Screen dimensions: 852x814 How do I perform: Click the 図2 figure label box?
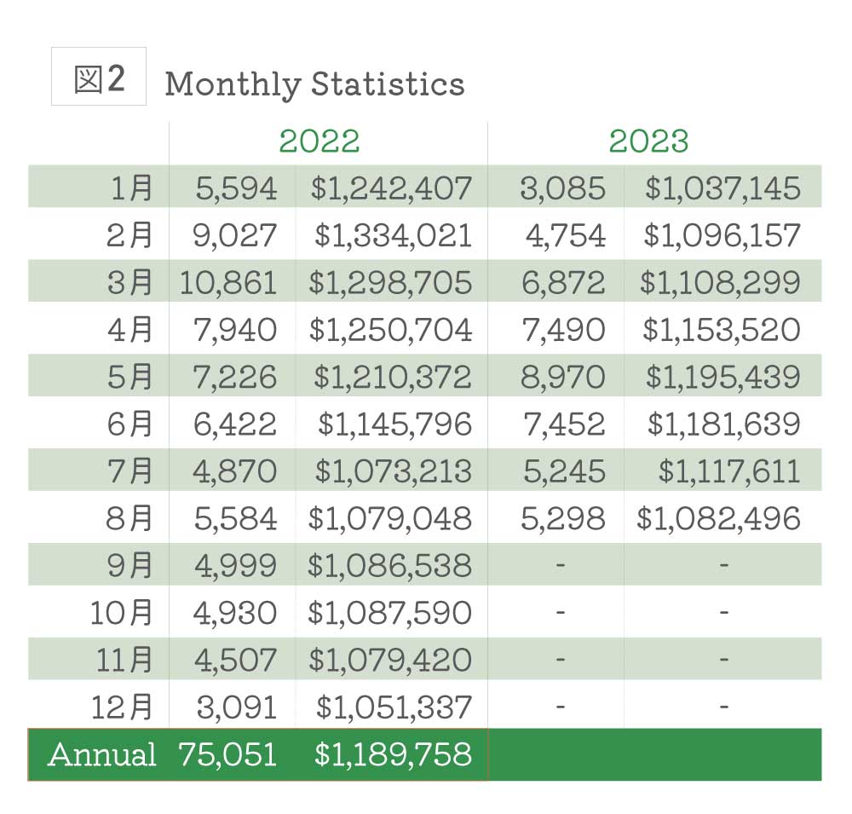pos(99,77)
